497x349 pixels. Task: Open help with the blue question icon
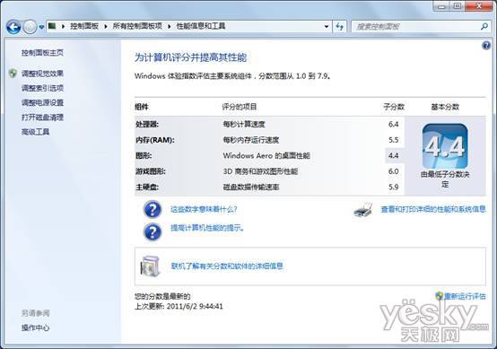(486, 46)
